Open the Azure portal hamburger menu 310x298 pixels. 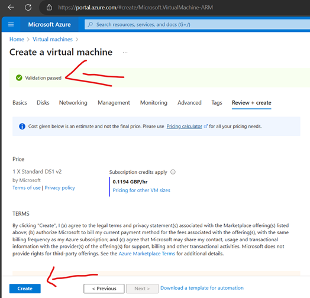click(11, 24)
